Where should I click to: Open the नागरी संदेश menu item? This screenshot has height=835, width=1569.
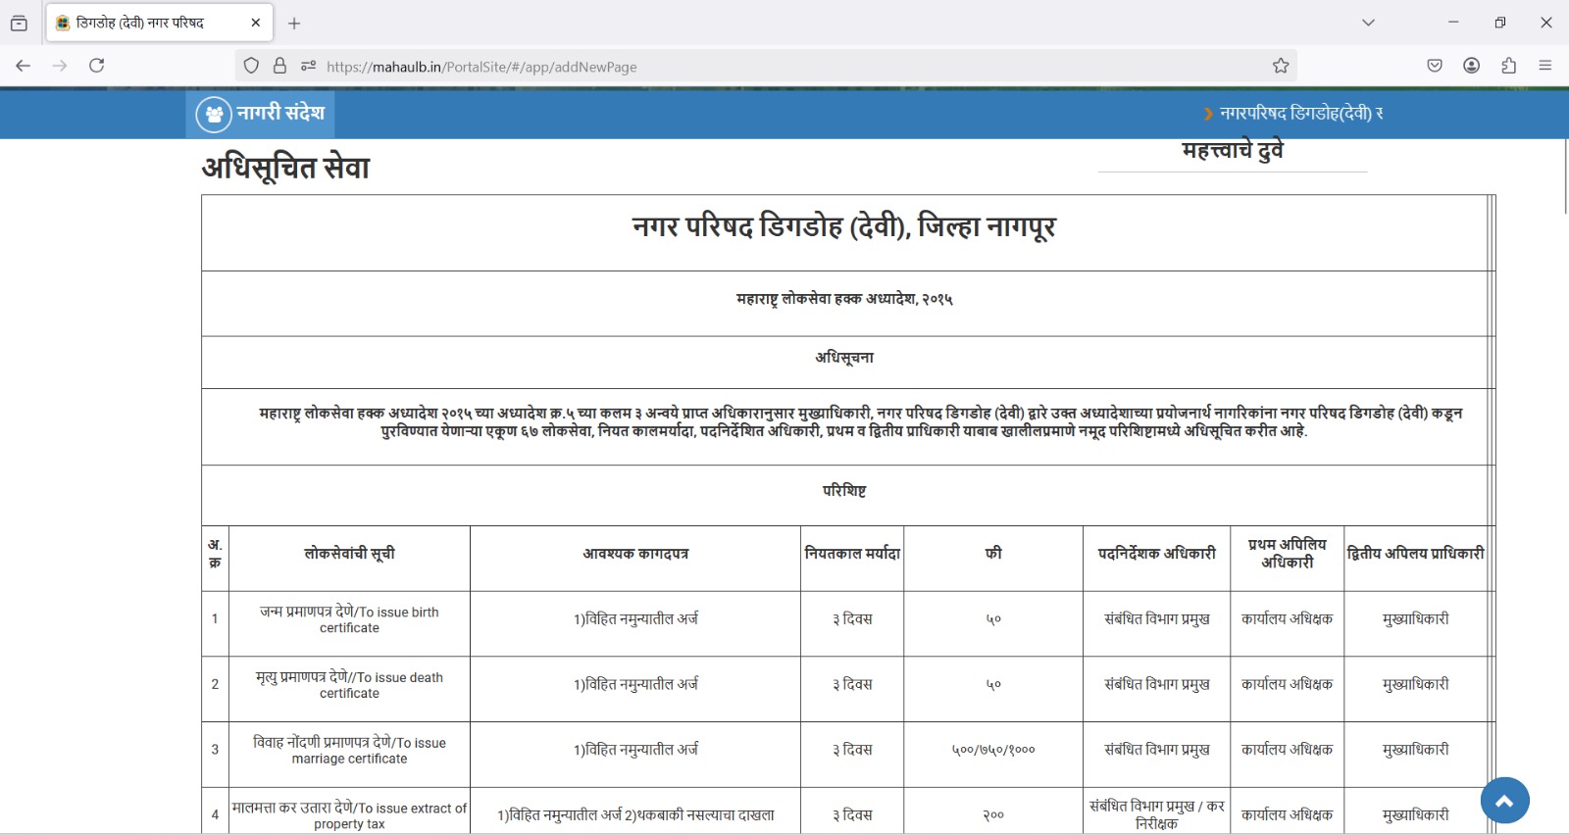(260, 114)
